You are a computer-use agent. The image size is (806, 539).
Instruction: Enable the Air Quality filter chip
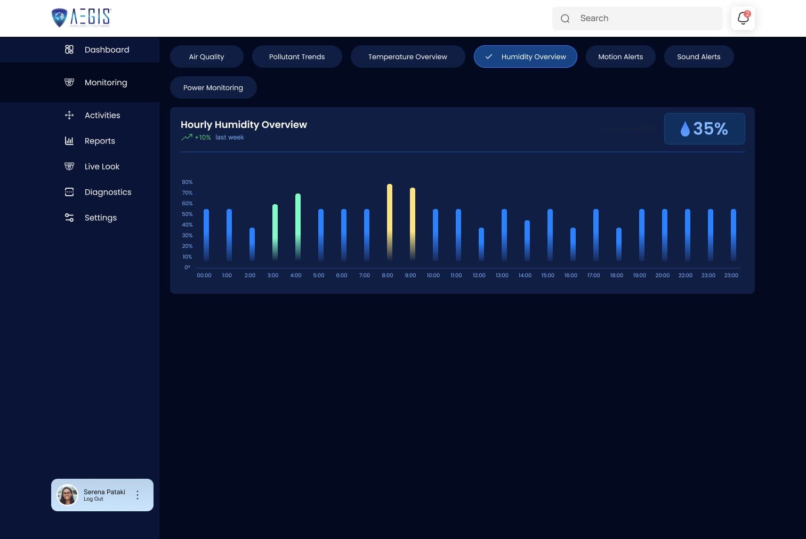click(x=206, y=57)
